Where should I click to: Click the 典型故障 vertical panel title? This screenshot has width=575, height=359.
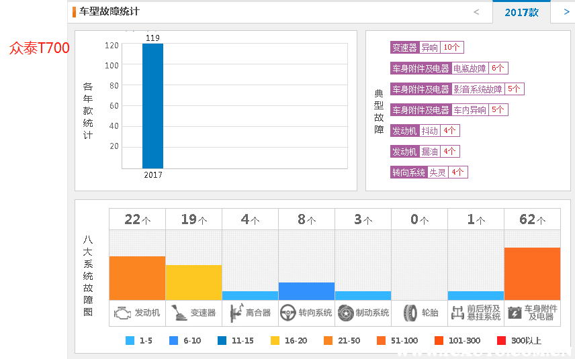coord(379,111)
